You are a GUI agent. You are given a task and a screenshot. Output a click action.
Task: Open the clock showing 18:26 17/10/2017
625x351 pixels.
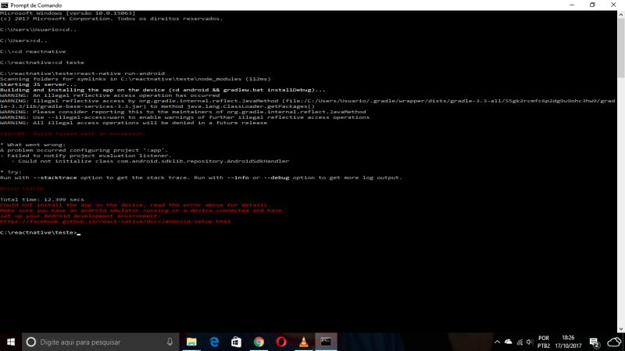pyautogui.click(x=568, y=342)
